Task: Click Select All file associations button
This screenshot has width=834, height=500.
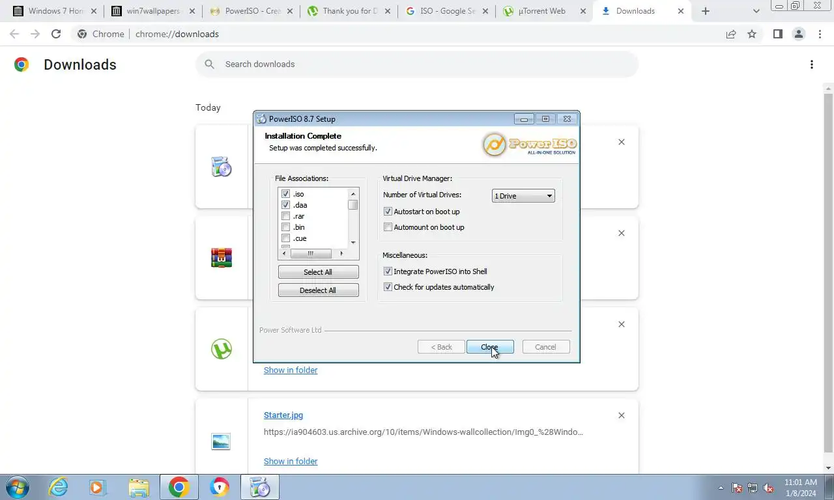Action: point(318,272)
